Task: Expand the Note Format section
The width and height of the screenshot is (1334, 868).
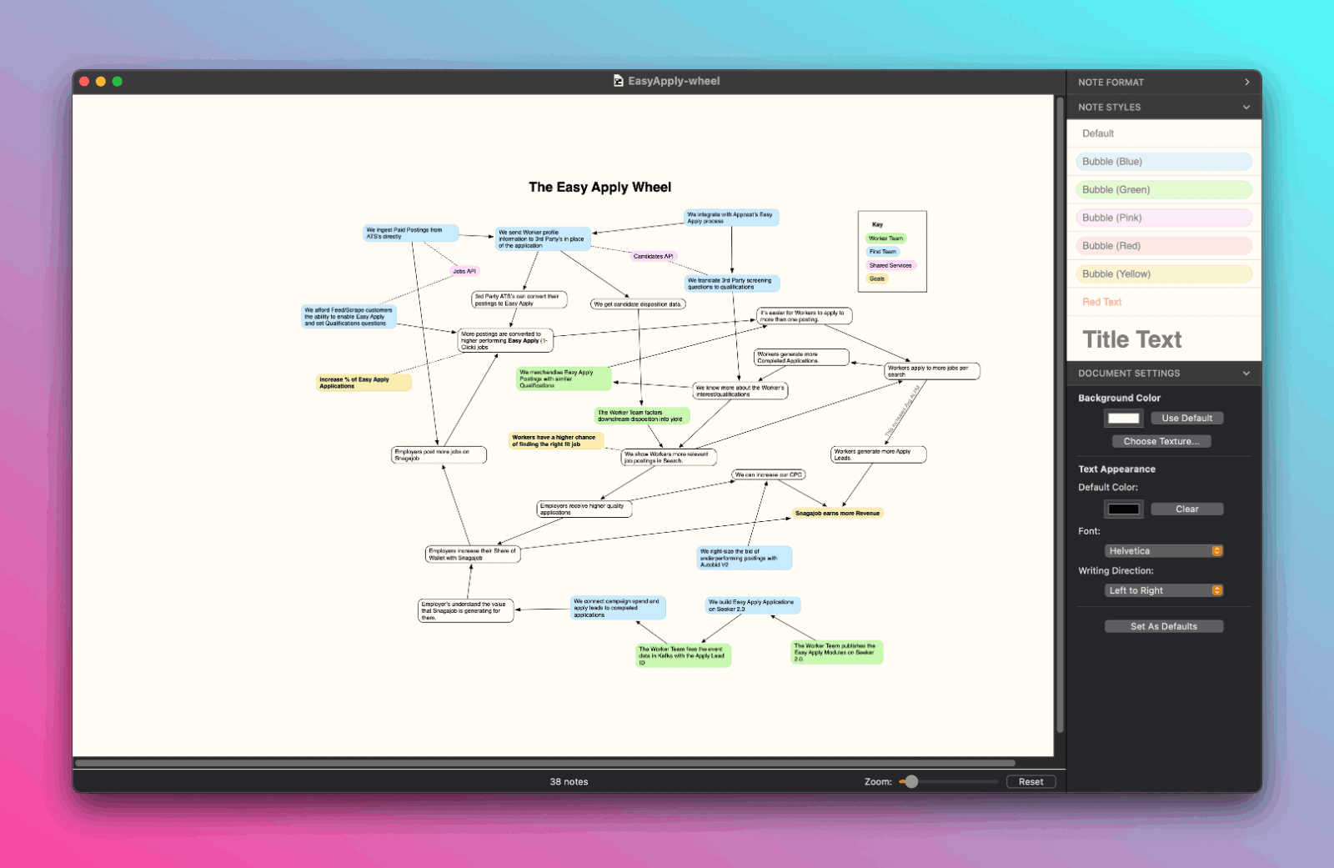Action: click(1246, 83)
